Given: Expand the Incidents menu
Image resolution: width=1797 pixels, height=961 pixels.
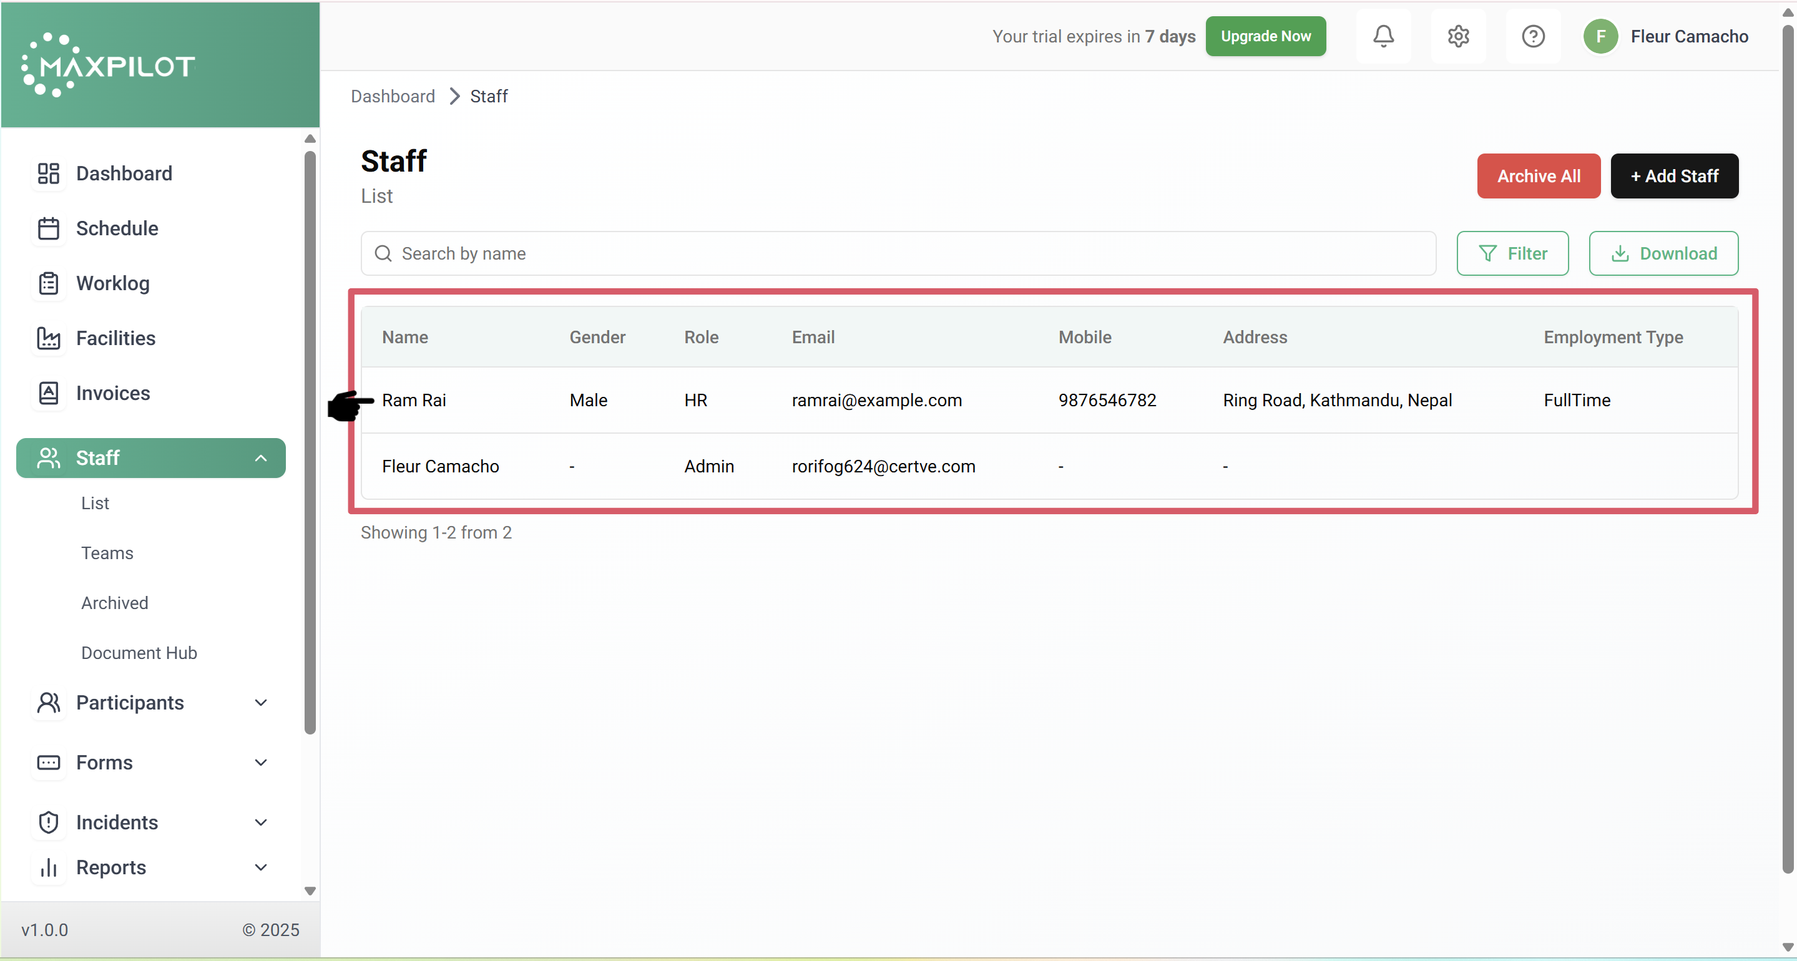Looking at the screenshot, I should (261, 822).
